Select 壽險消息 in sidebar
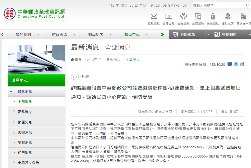251x168 pixels. click(x=25, y=133)
